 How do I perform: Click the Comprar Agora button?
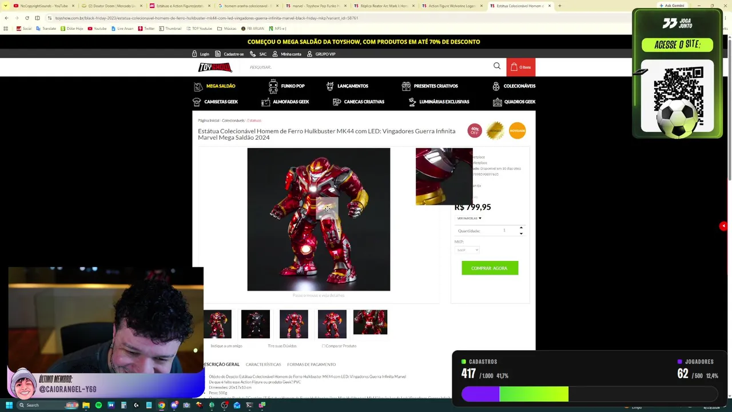pos(490,268)
